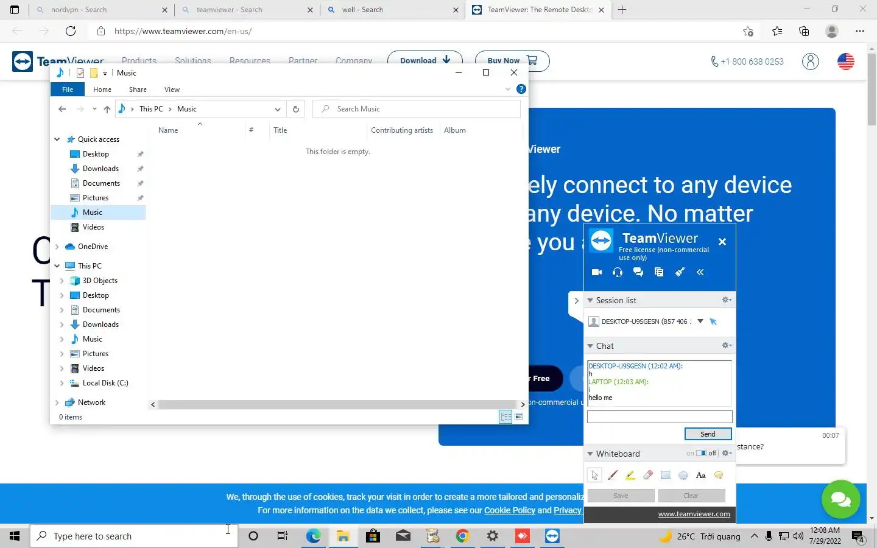Image resolution: width=877 pixels, height=548 pixels.
Task: Switch Explorer to details view icon
Action: pyautogui.click(x=505, y=416)
